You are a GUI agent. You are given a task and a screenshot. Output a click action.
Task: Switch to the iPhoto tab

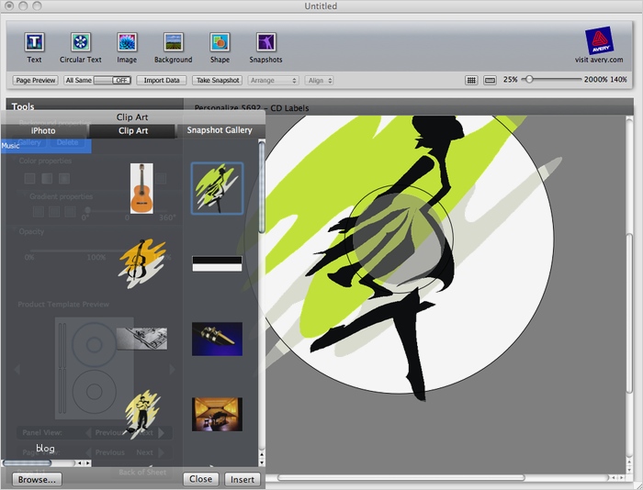[43, 130]
